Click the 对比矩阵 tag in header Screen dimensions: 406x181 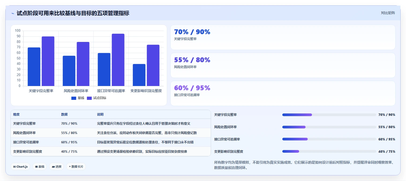(x=388, y=13)
